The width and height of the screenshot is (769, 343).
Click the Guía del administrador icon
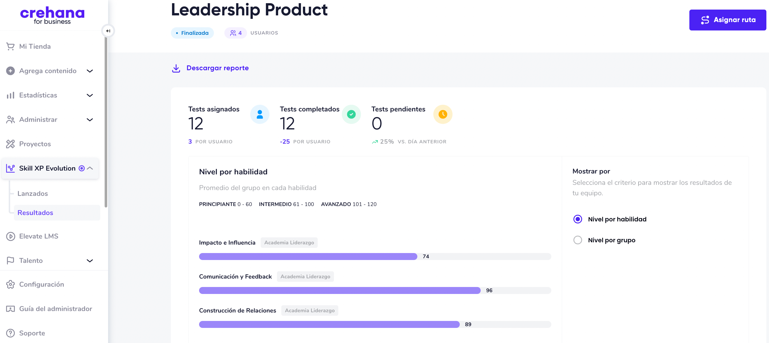click(x=10, y=309)
